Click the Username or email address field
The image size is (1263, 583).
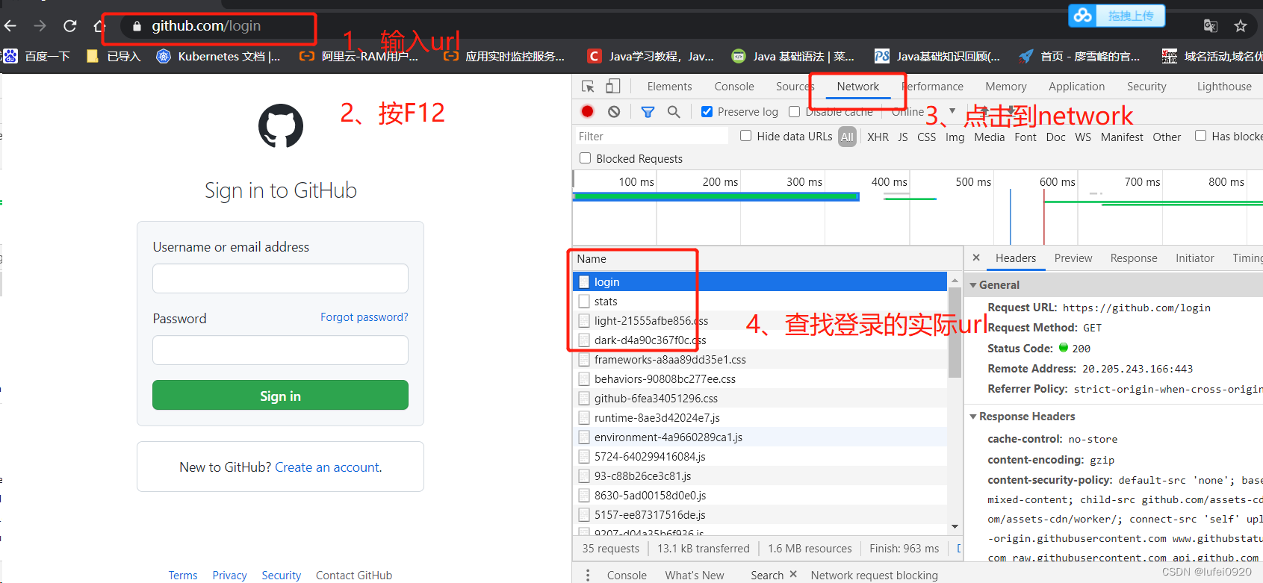point(280,278)
